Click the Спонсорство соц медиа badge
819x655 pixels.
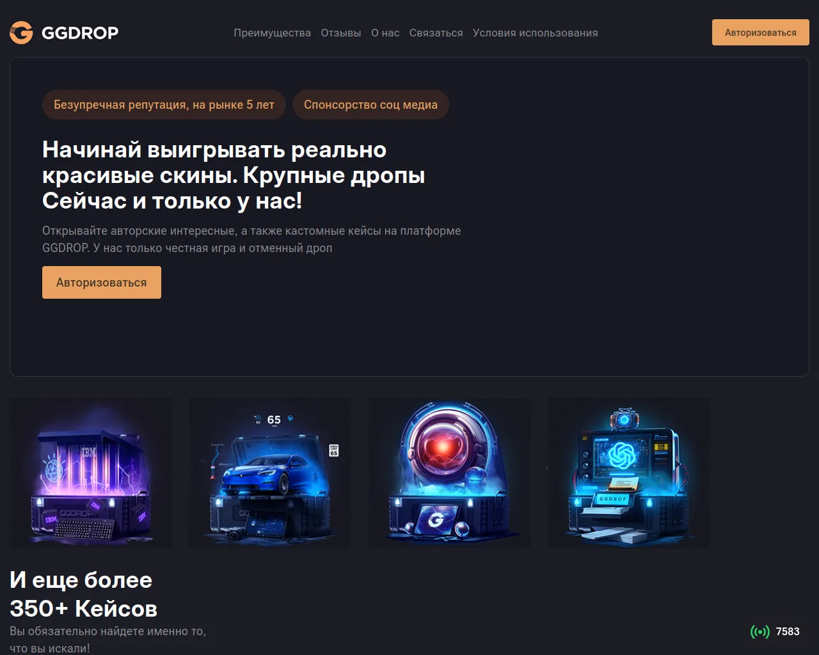(x=370, y=105)
